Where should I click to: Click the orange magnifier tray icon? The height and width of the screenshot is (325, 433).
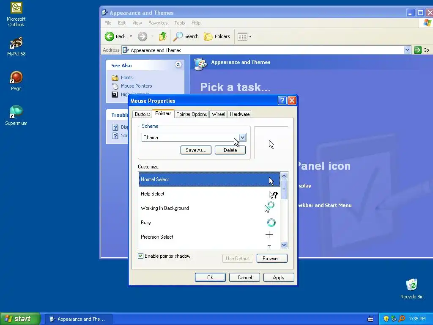click(402, 319)
